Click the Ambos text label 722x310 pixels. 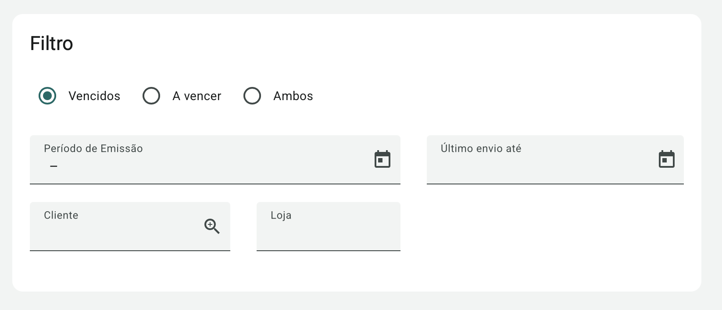click(293, 96)
